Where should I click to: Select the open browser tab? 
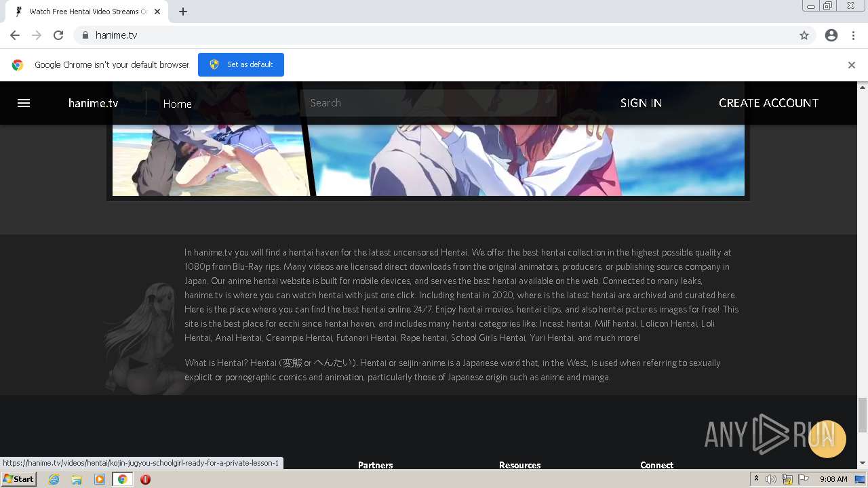(88, 12)
